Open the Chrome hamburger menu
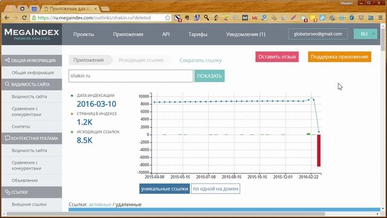 [380, 18]
